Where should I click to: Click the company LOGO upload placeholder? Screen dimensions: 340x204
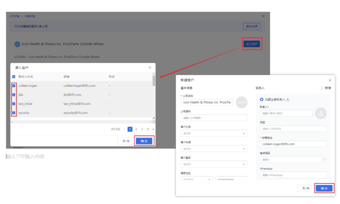pos(242,102)
